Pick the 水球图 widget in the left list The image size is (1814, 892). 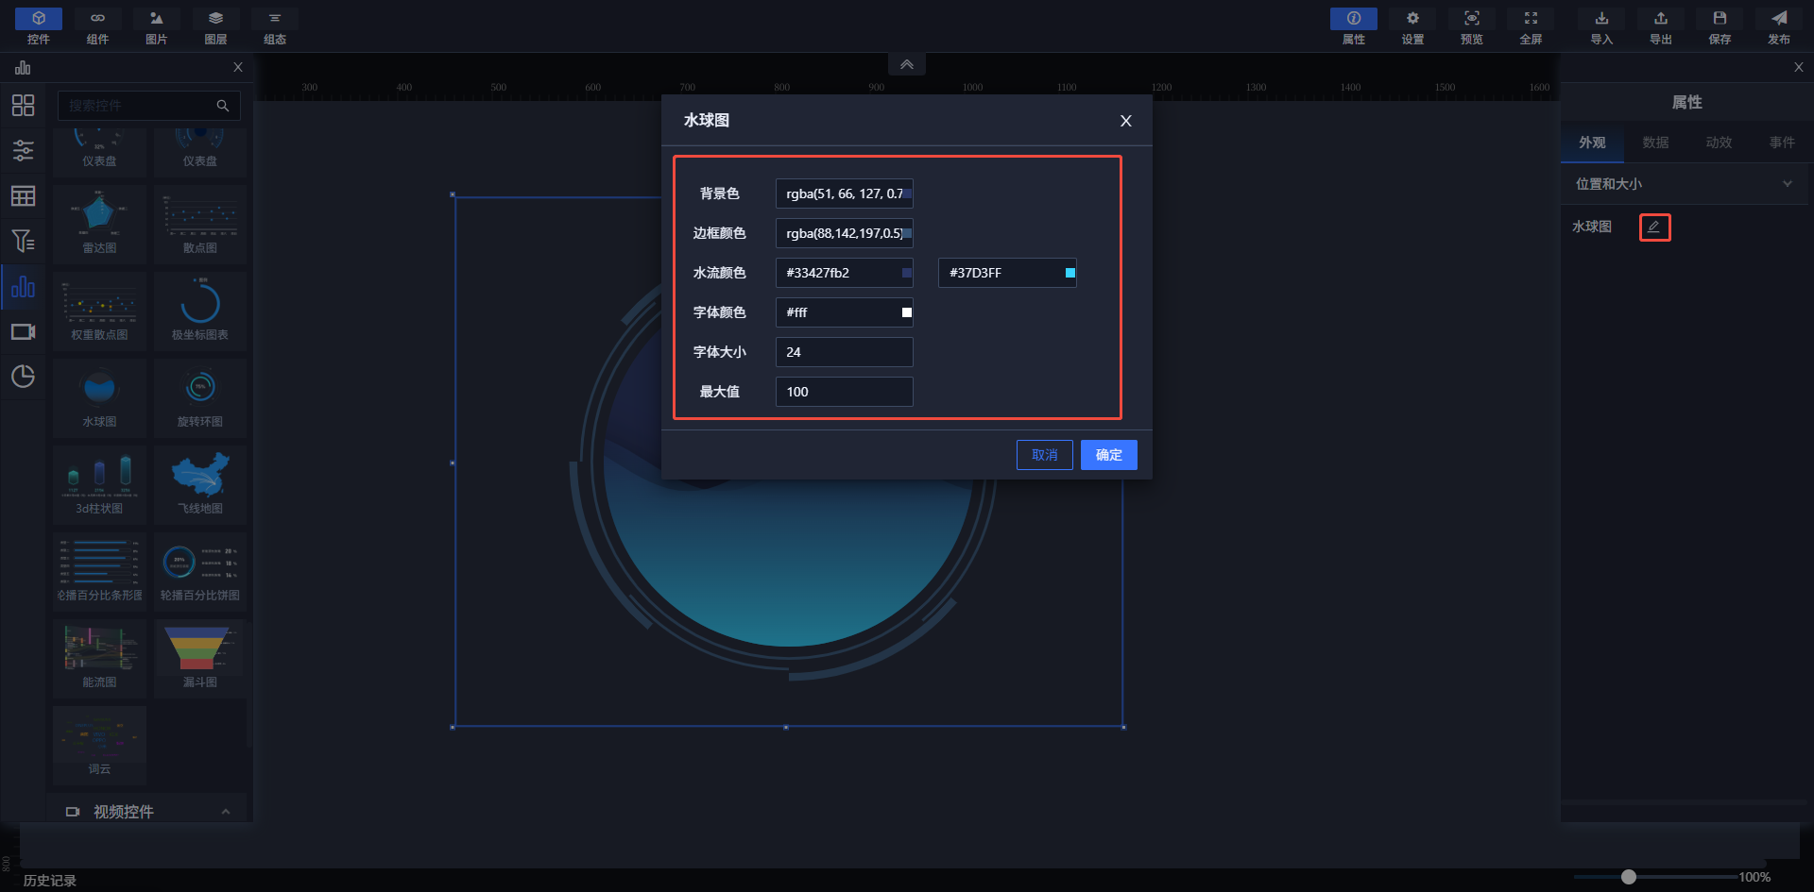[99, 397]
